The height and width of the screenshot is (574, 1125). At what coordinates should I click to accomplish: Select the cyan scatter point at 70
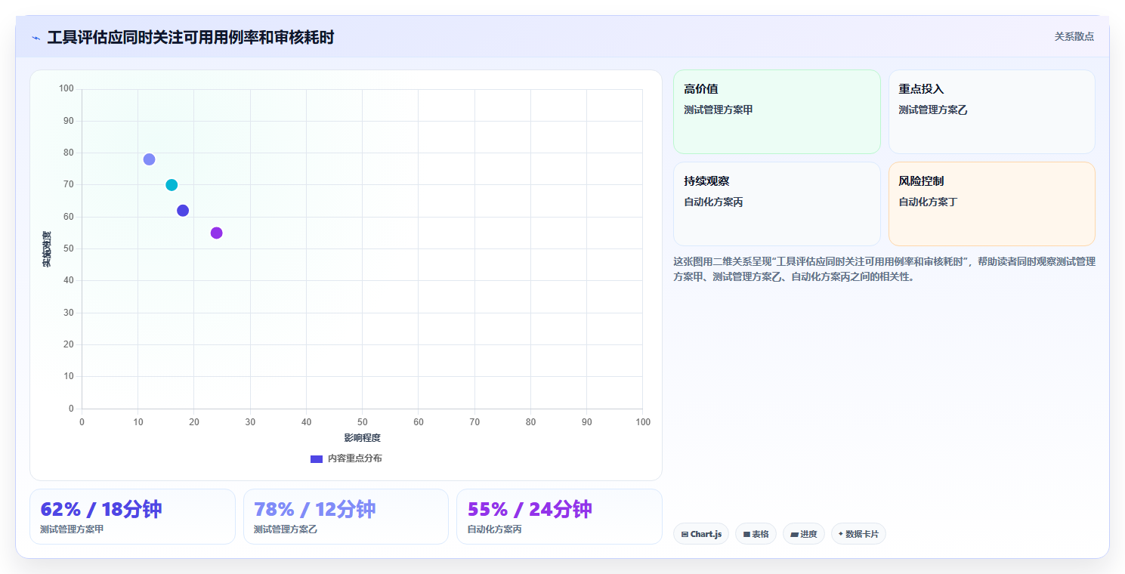pyautogui.click(x=172, y=185)
